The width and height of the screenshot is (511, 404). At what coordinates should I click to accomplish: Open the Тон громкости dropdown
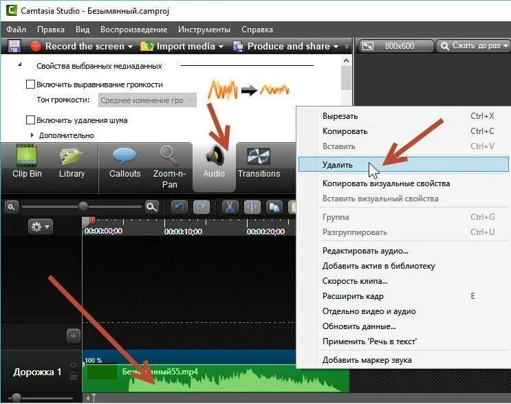tap(147, 100)
